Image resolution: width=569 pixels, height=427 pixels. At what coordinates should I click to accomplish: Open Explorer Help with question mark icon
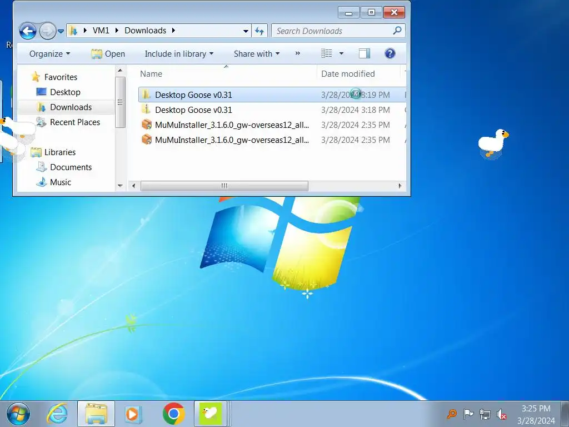click(390, 53)
